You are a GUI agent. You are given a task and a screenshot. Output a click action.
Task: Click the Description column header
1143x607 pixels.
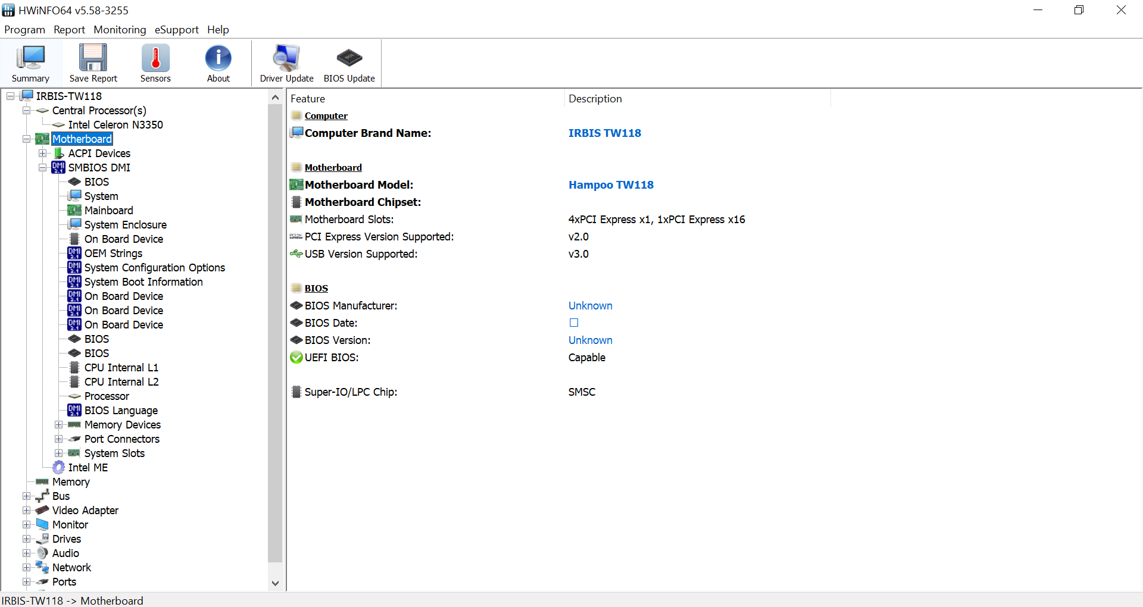(697, 99)
